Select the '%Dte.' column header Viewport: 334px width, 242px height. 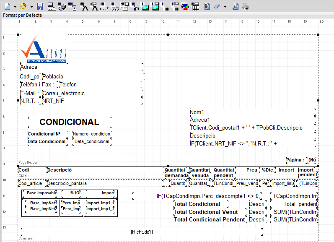[267, 170]
